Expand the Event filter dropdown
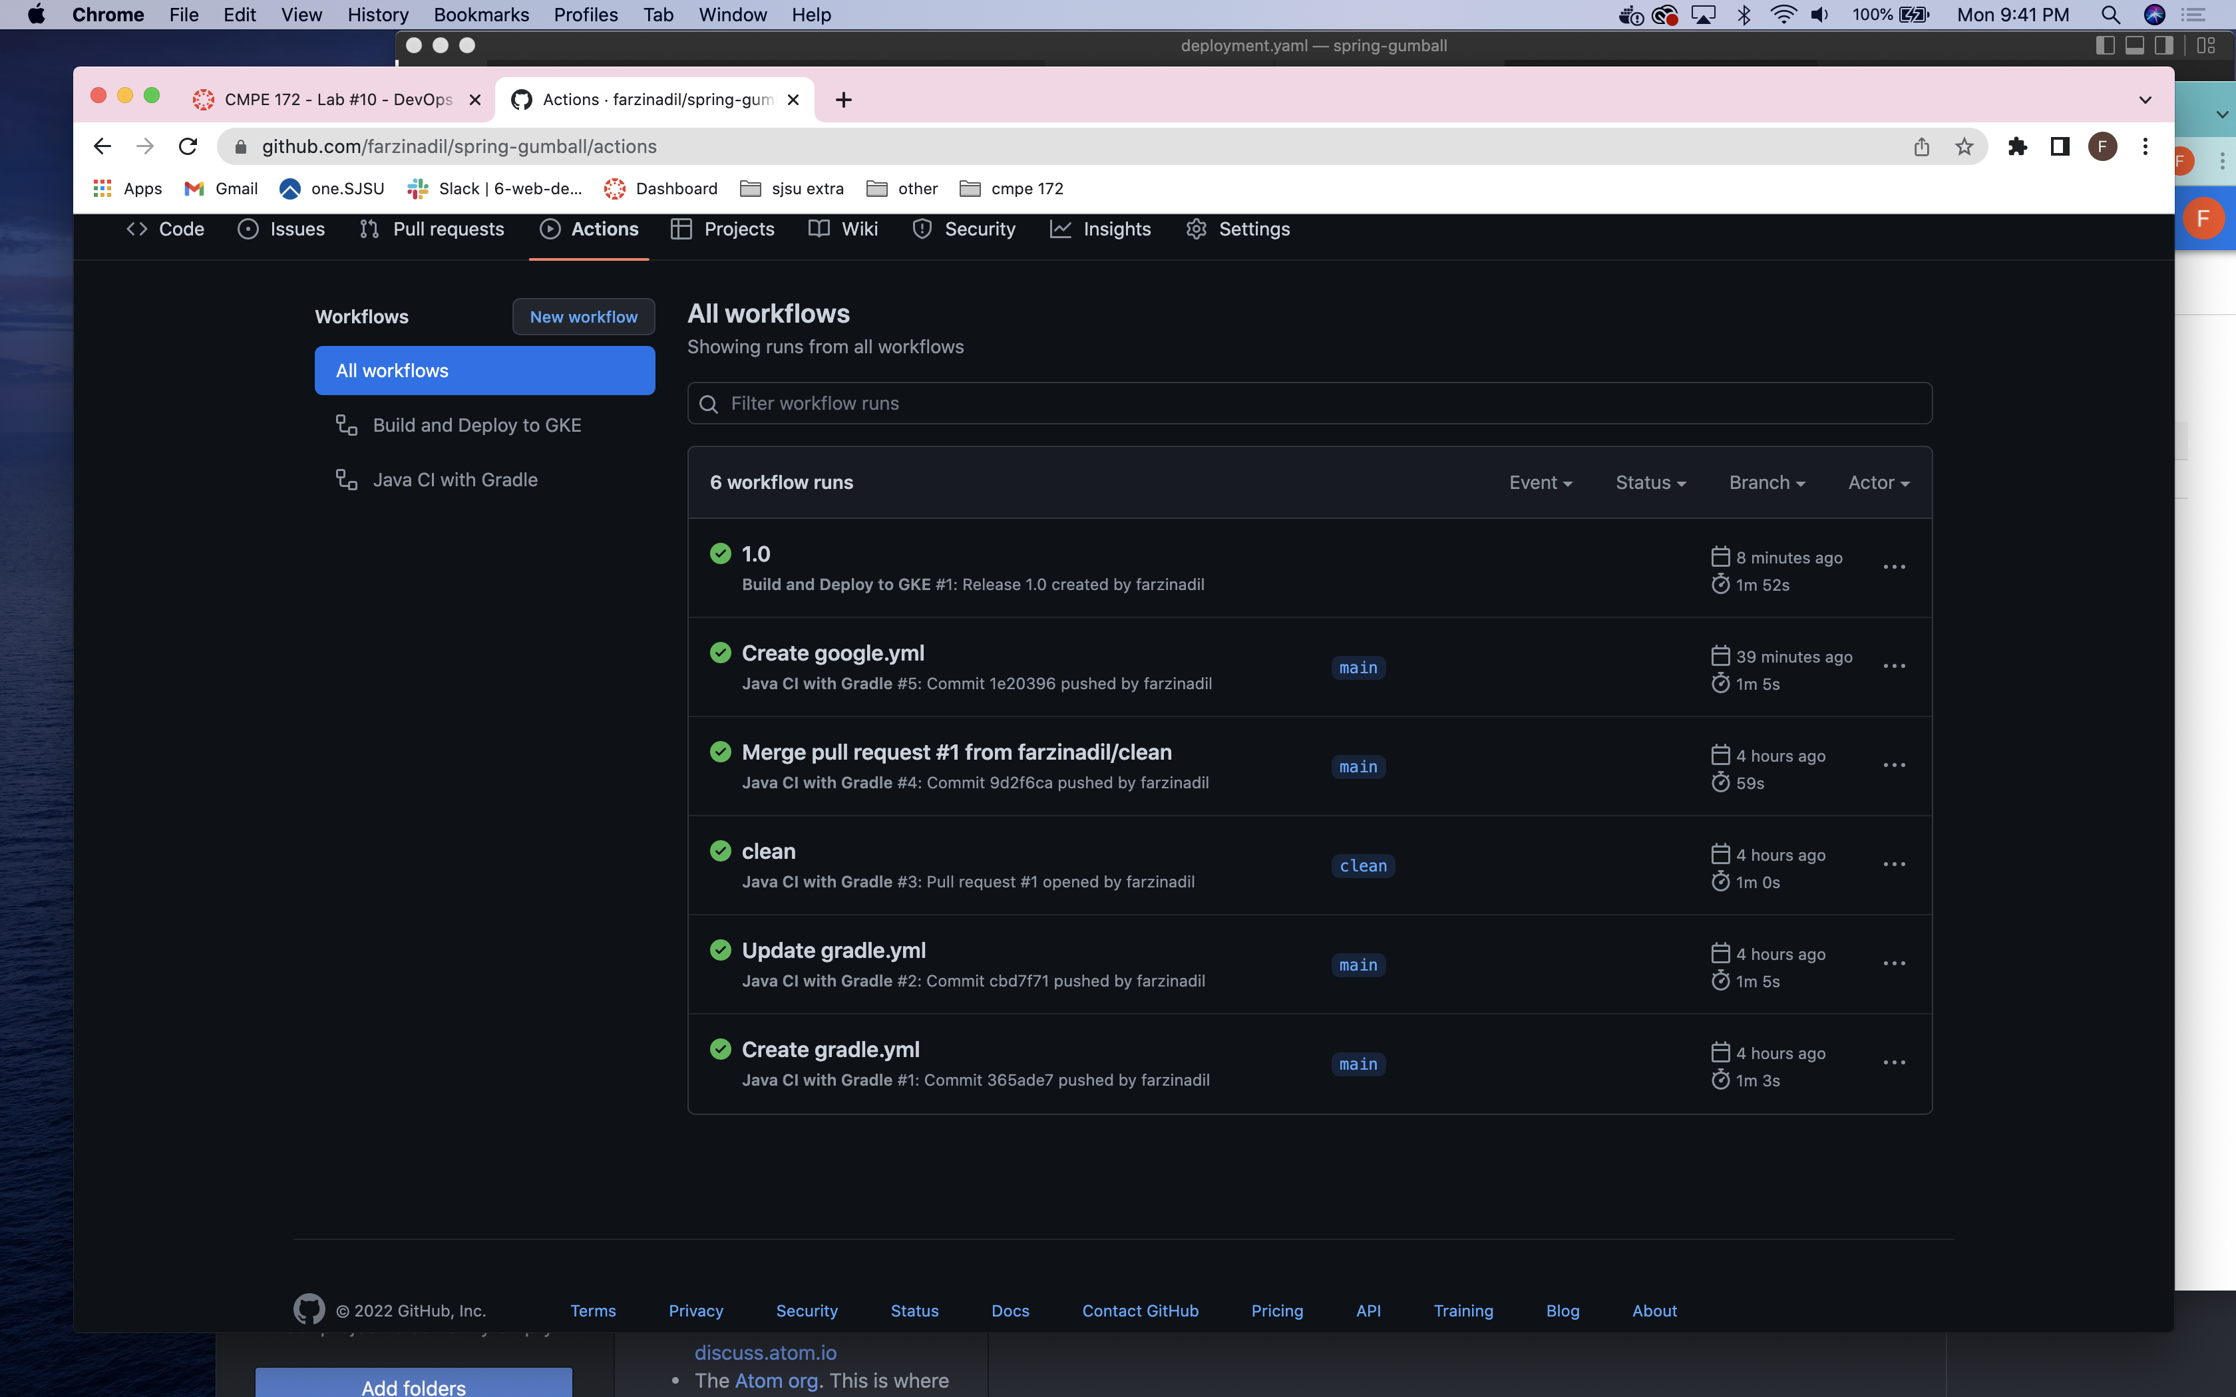 click(x=1539, y=482)
